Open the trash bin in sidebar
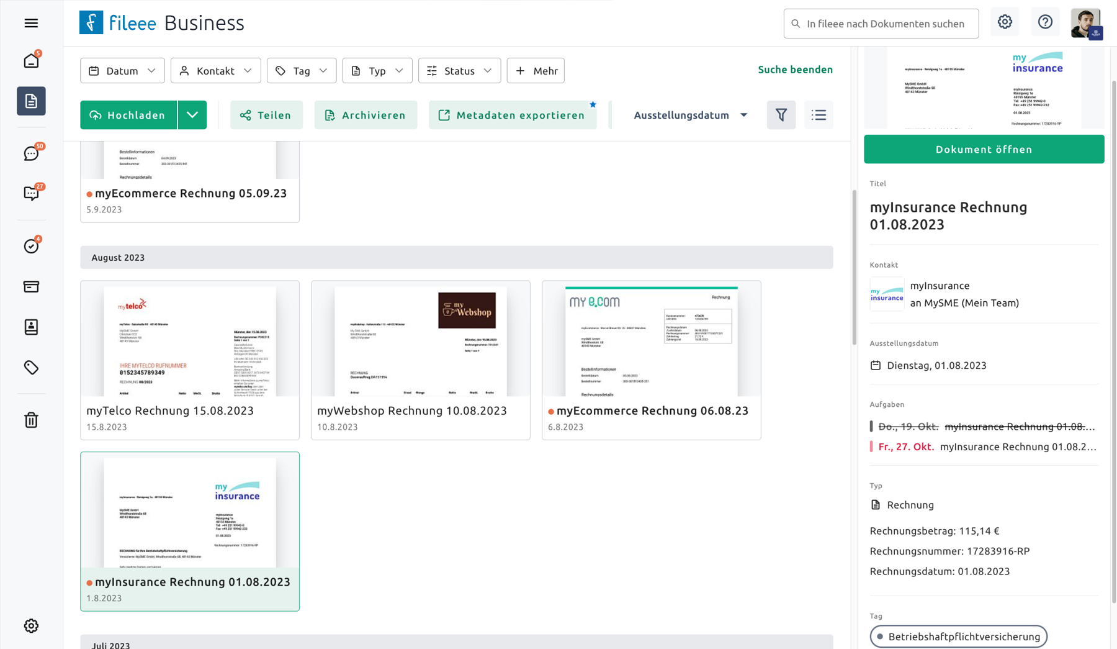Image resolution: width=1117 pixels, height=649 pixels. pos(31,420)
